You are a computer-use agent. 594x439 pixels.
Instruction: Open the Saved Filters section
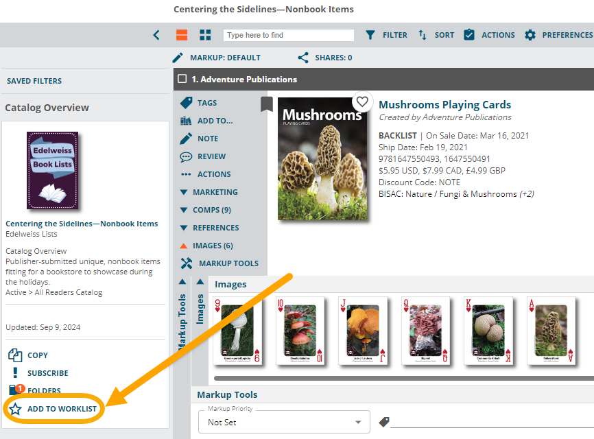coord(34,81)
